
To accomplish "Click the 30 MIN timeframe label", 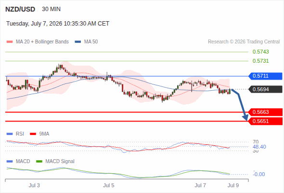I will click(51, 9).
